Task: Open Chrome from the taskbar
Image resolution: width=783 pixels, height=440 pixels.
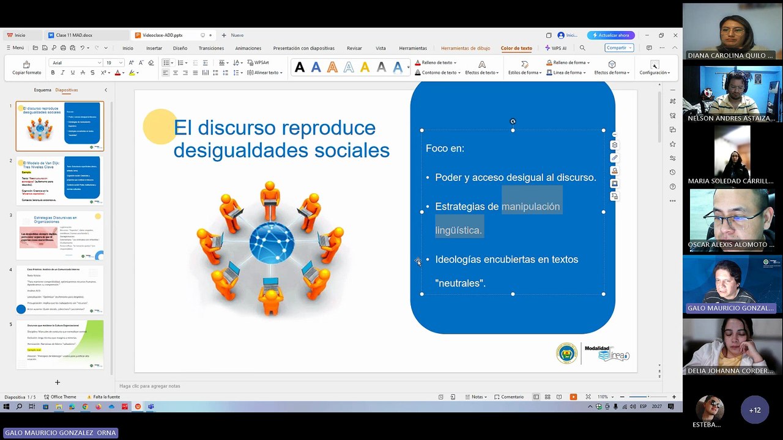Action: point(85,406)
